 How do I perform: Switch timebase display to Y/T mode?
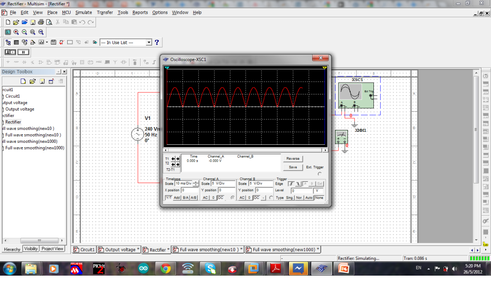168,197
